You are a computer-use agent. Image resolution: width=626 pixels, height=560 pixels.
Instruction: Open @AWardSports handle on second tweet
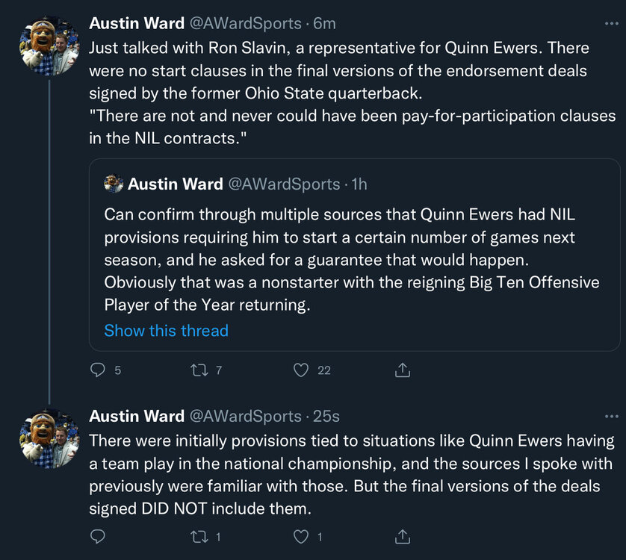tap(245, 416)
